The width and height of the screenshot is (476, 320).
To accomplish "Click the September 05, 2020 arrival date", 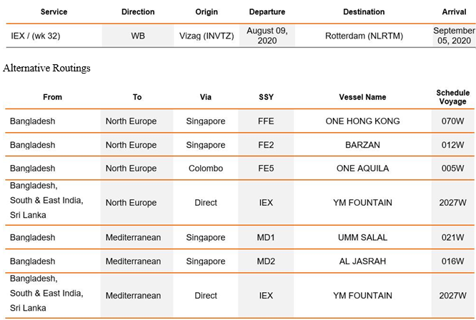I will click(454, 36).
